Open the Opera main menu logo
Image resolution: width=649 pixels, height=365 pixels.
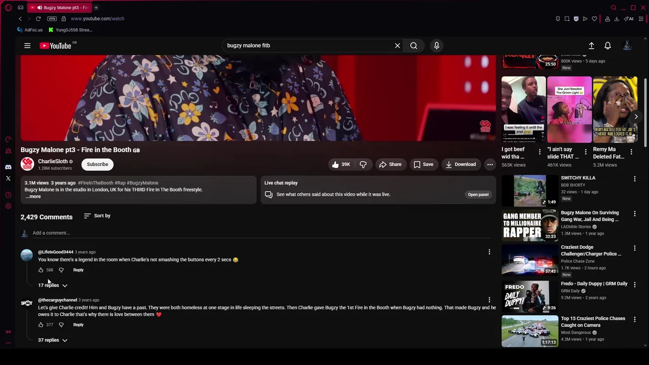pyautogui.click(x=8, y=8)
